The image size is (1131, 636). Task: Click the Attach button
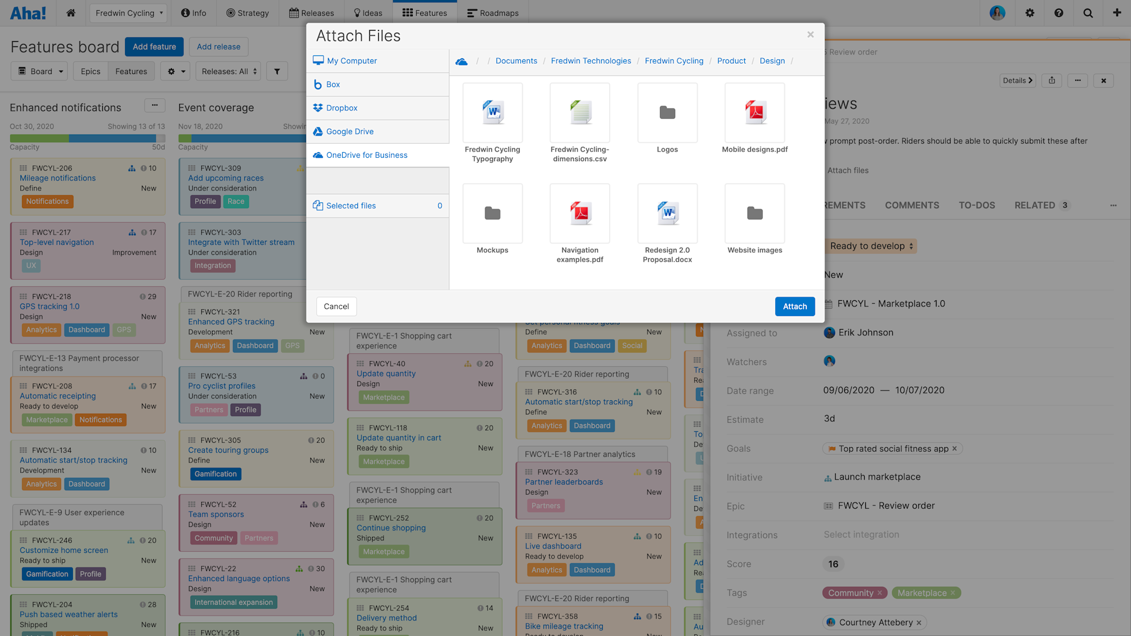coord(795,306)
